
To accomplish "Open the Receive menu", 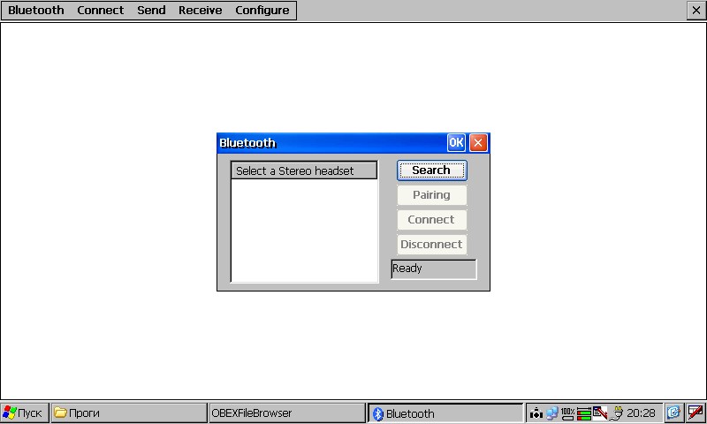I will pyautogui.click(x=201, y=10).
